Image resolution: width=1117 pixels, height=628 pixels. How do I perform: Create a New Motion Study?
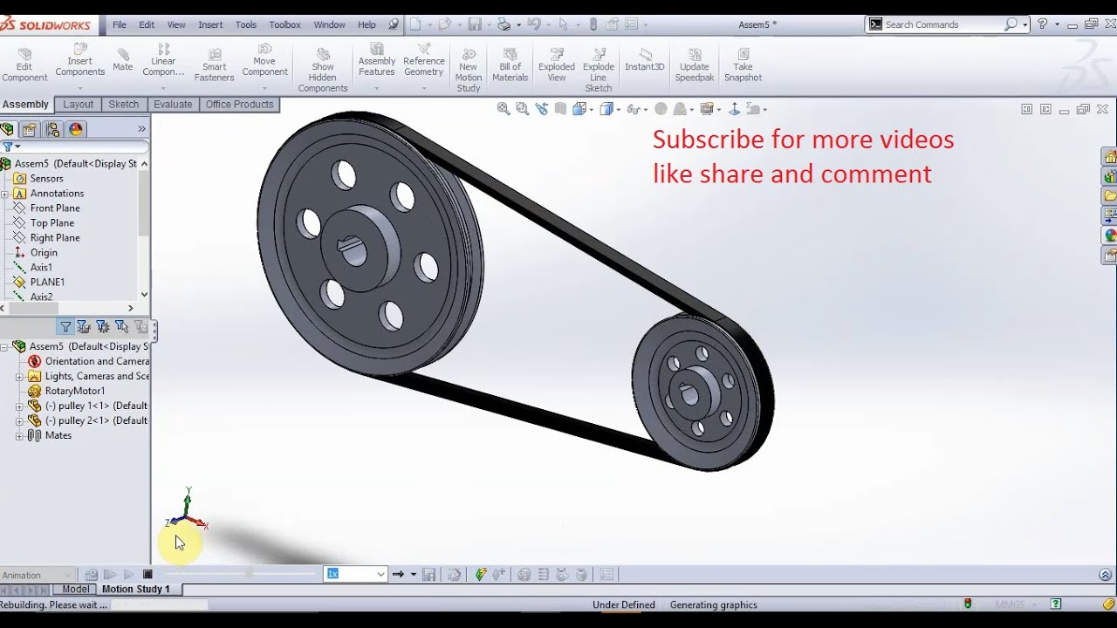pos(469,70)
